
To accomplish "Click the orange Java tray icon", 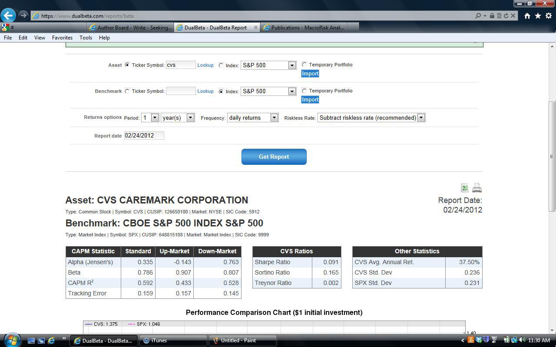I will (x=470, y=340).
